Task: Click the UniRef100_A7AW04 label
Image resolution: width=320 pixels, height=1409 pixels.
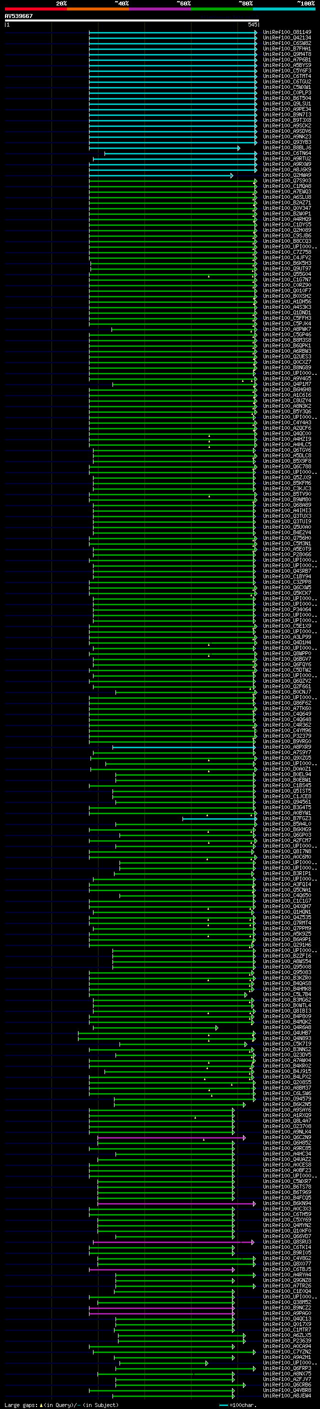Action: [287, 1060]
